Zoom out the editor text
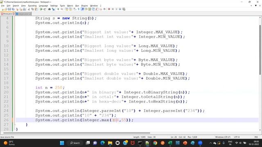262x147 pixels. pyautogui.click(x=62, y=9)
